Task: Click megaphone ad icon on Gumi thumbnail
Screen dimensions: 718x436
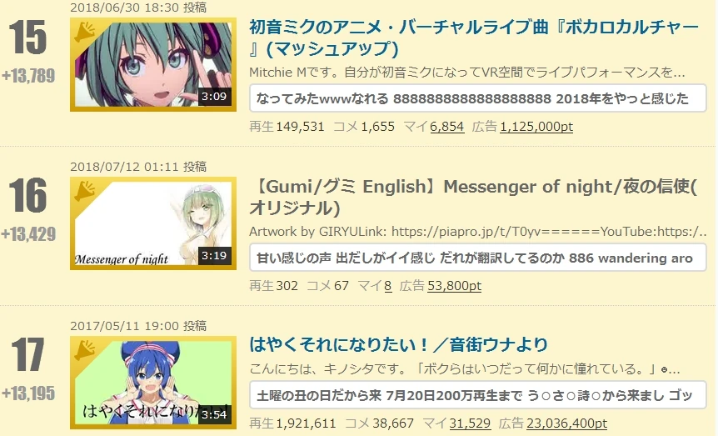Action: tap(85, 191)
